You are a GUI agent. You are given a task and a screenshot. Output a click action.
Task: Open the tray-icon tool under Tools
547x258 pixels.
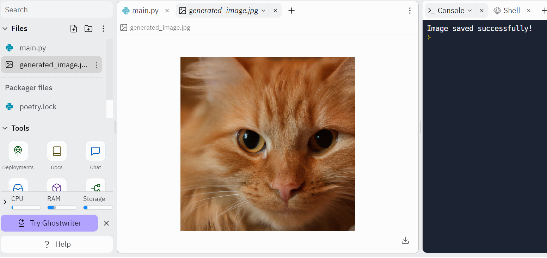tap(18, 185)
